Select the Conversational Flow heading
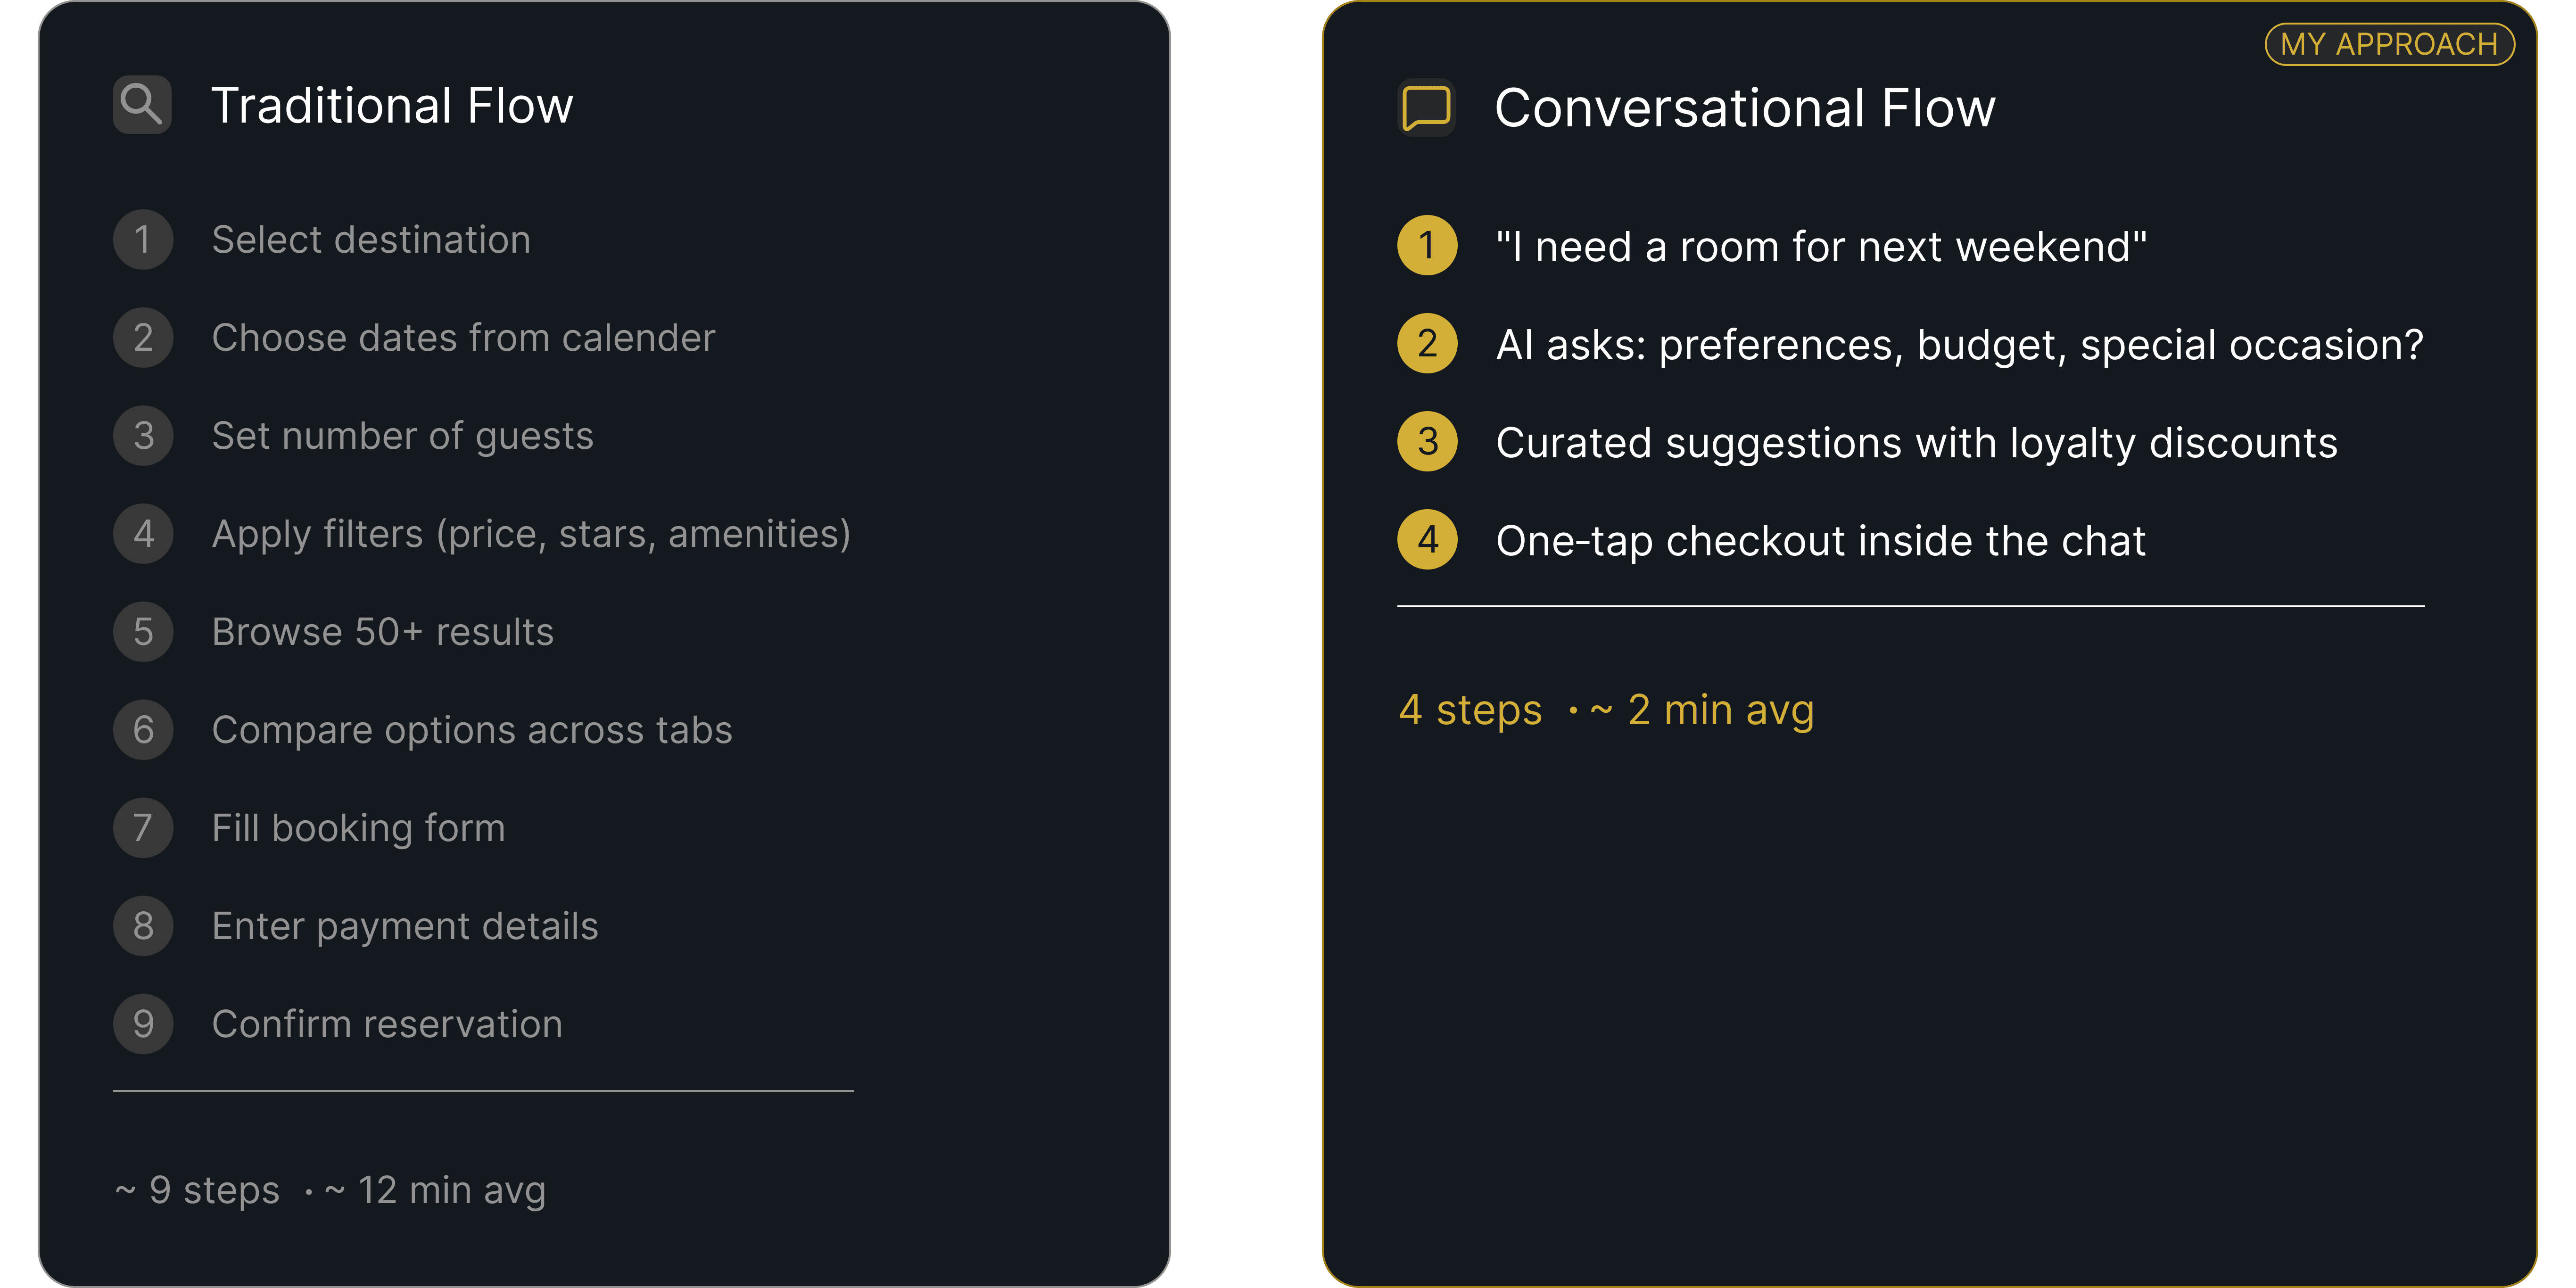Viewport: 2576px width, 1288px height. point(1745,108)
